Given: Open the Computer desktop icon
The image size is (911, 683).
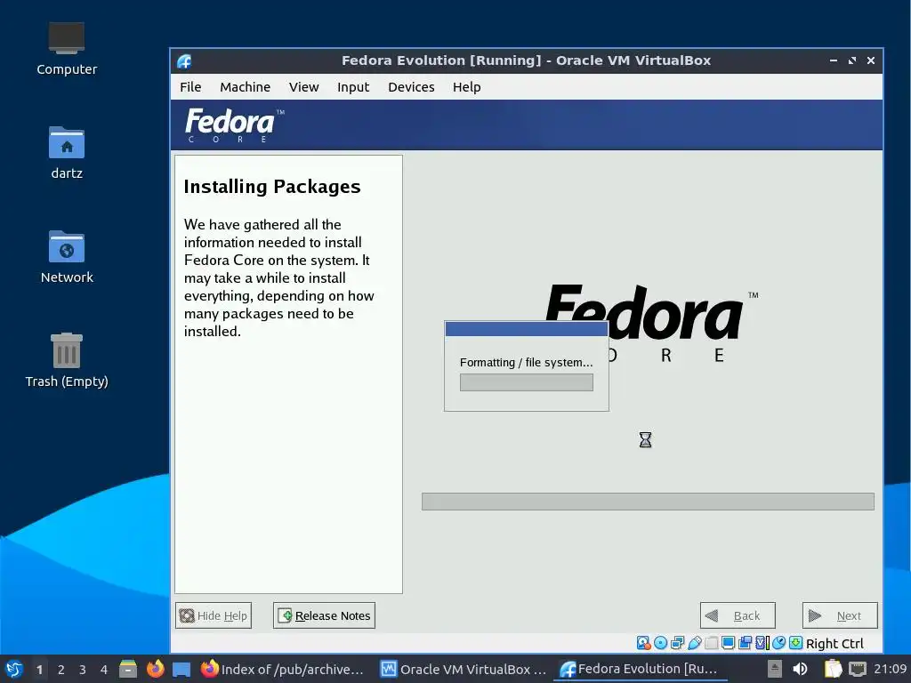Looking at the screenshot, I should [67, 49].
